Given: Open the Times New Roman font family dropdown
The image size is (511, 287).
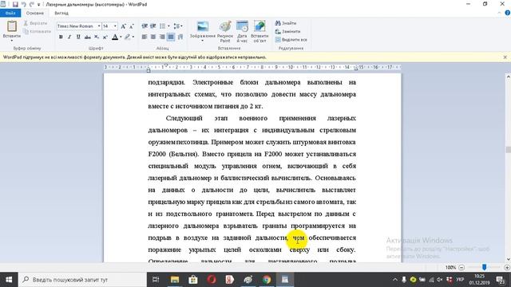Looking at the screenshot, I should [x=99, y=26].
